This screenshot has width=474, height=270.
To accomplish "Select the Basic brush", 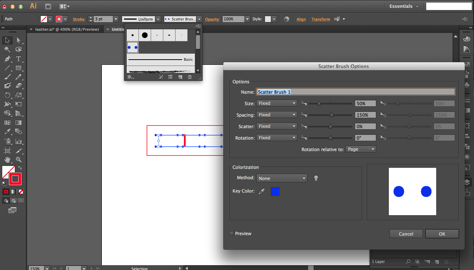I will [161, 59].
